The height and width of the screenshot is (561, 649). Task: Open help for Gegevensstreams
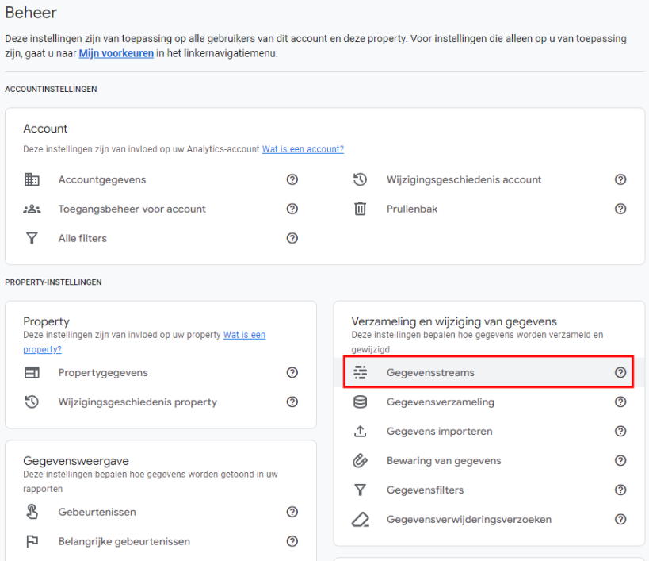(620, 372)
